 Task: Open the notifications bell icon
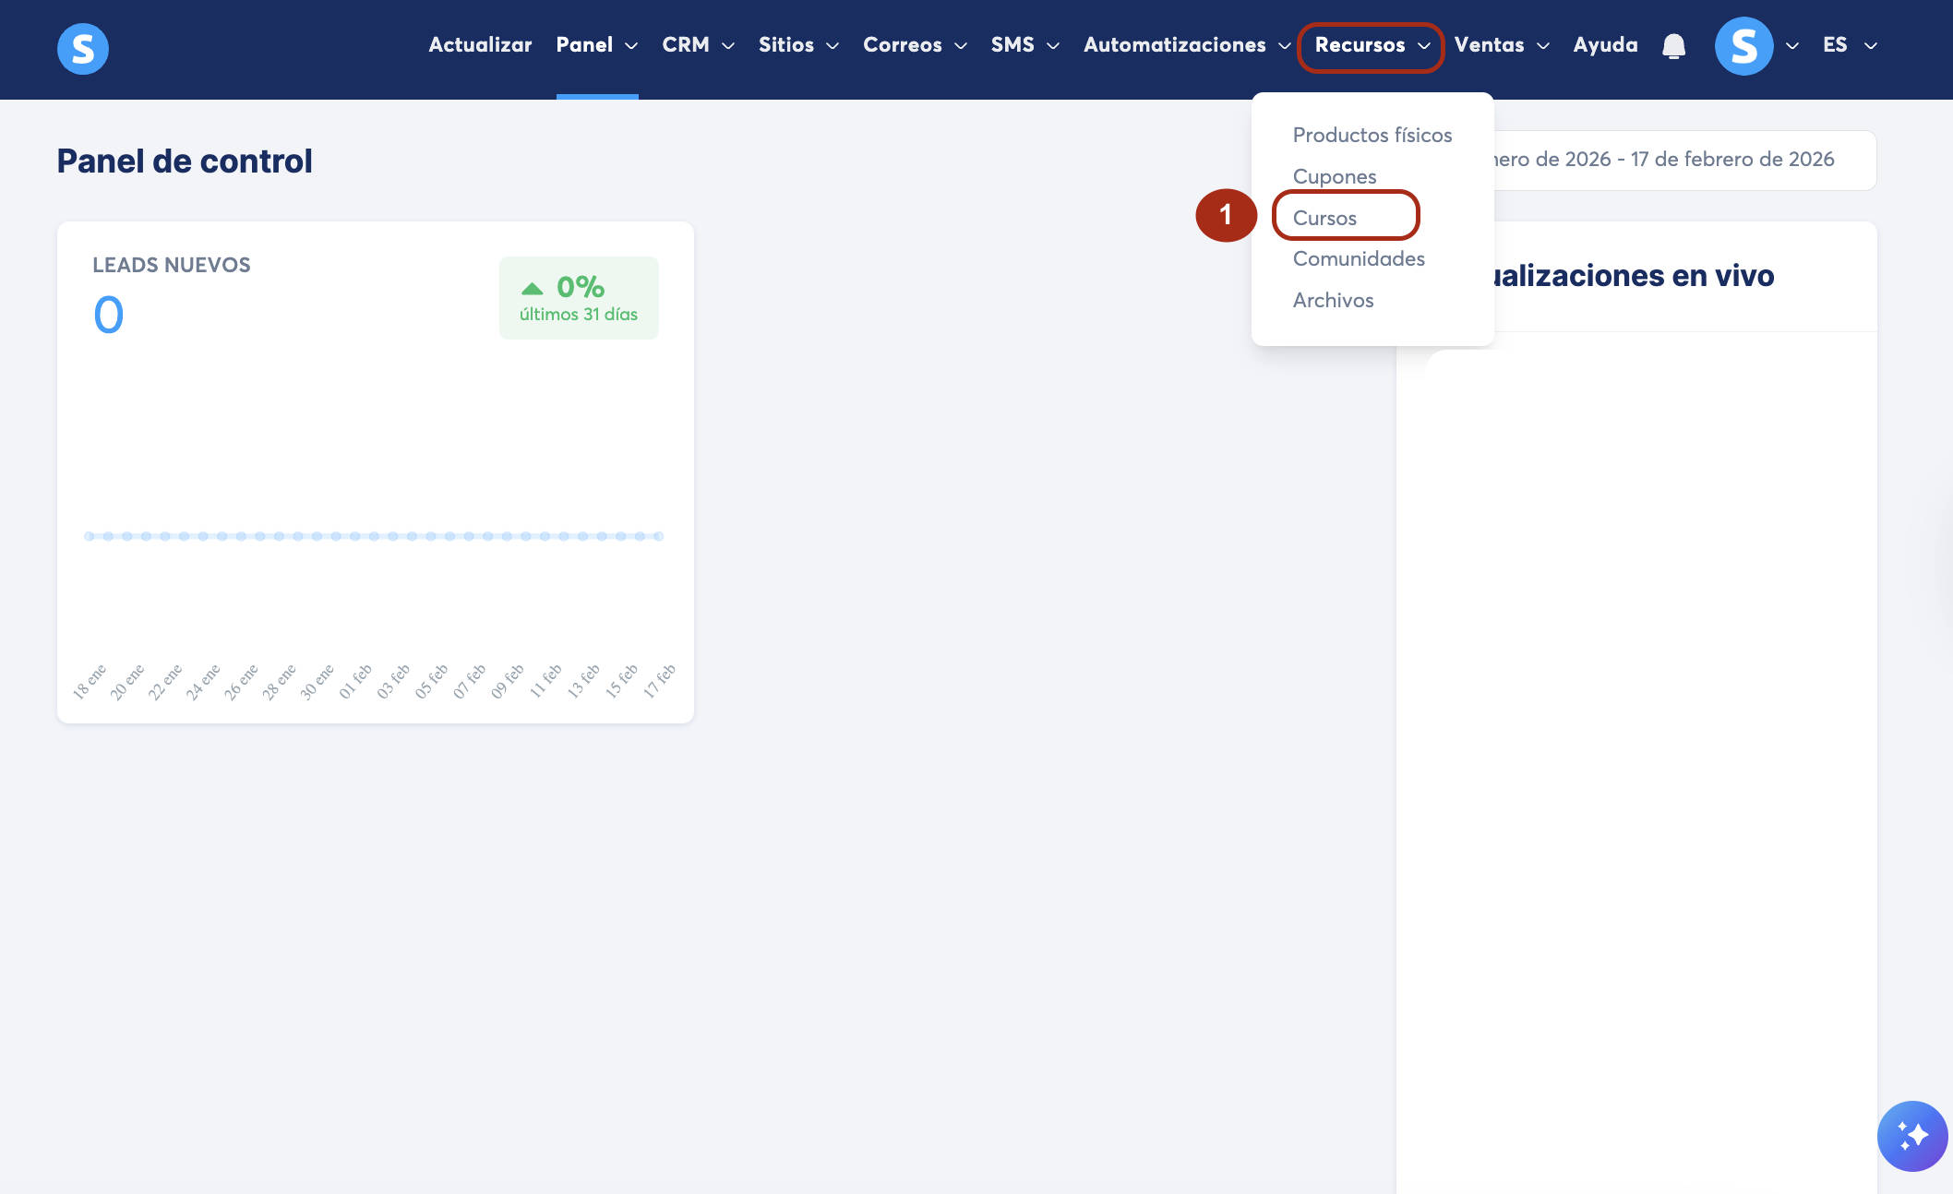tap(1673, 46)
